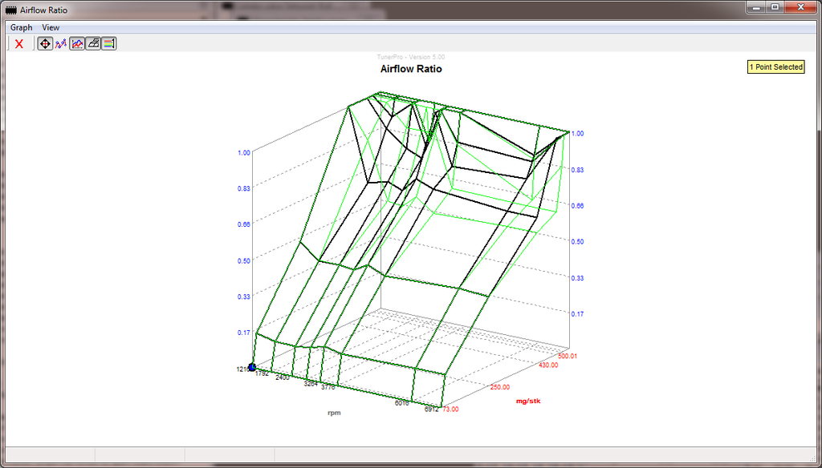The width and height of the screenshot is (822, 468).
Task: Open the View menu
Action: click(51, 27)
